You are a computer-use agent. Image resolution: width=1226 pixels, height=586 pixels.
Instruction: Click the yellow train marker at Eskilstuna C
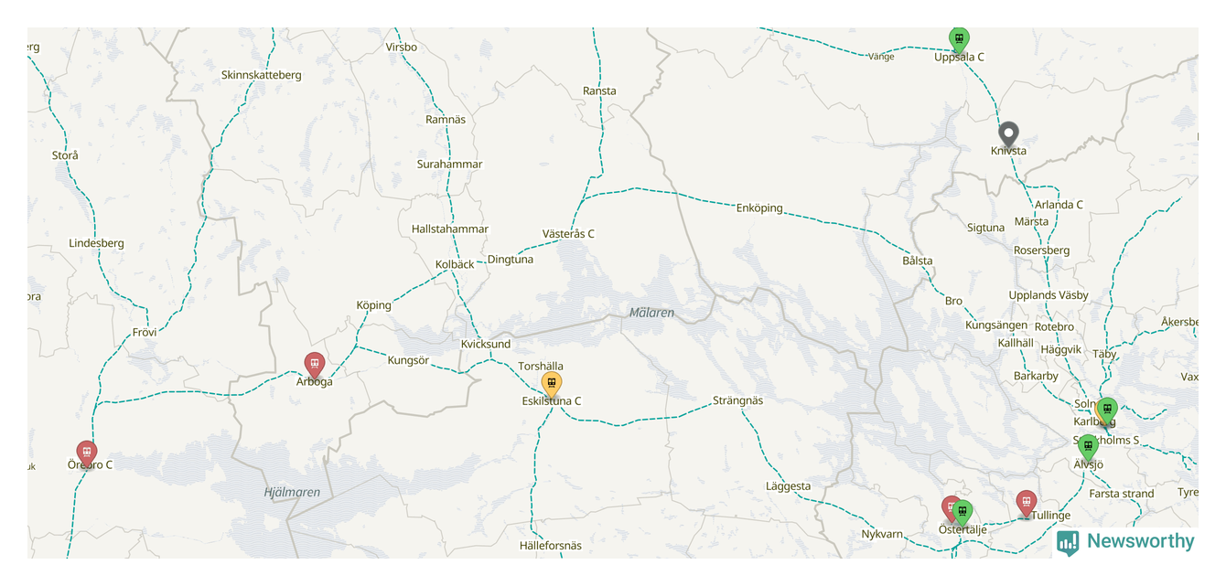[551, 384]
